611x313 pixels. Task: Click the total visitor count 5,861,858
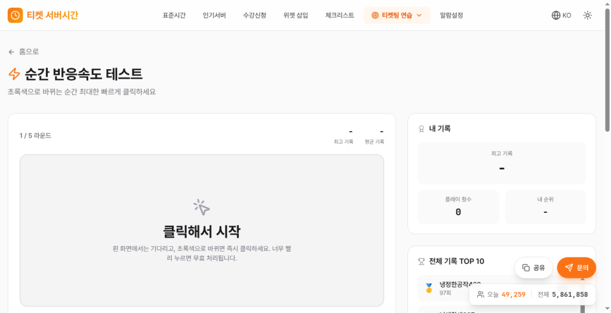(570, 295)
